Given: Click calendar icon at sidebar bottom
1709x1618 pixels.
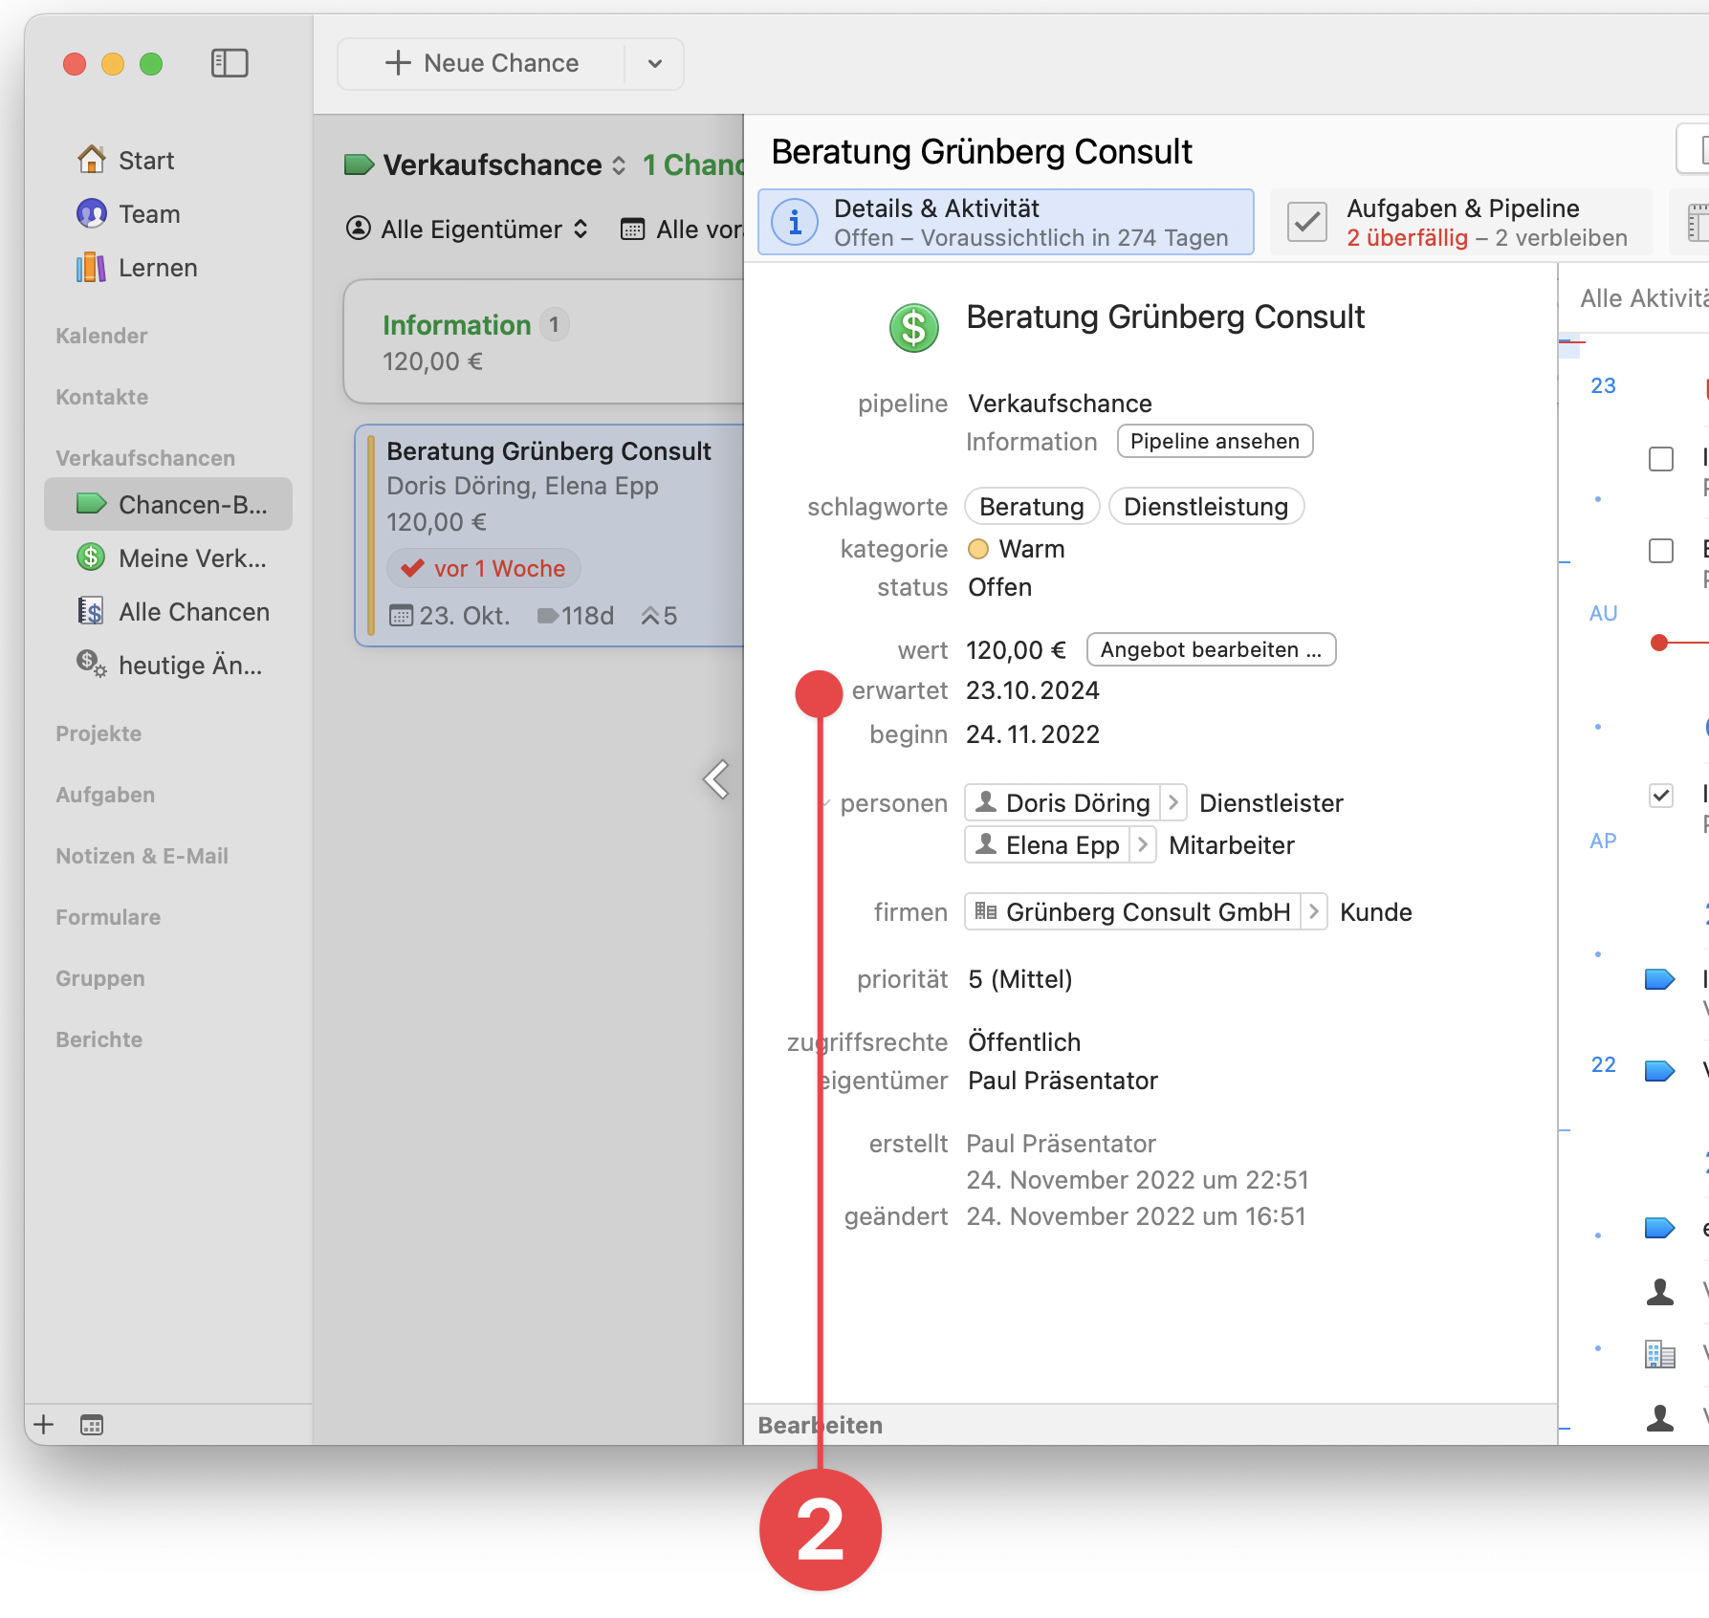Looking at the screenshot, I should (x=92, y=1425).
